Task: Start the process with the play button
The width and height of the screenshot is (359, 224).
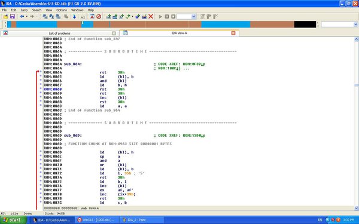Action: point(160,17)
